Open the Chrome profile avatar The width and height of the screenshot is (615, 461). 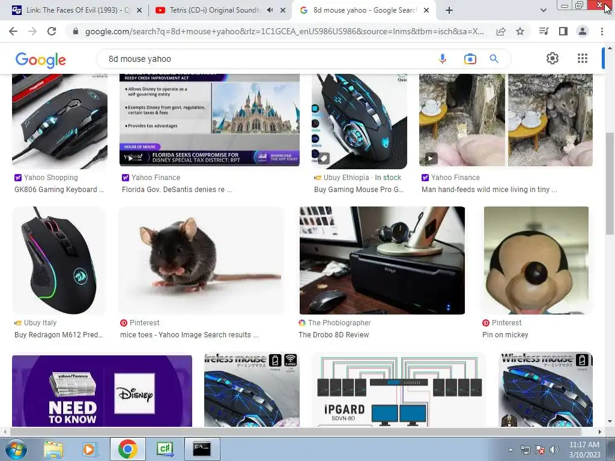(583, 31)
